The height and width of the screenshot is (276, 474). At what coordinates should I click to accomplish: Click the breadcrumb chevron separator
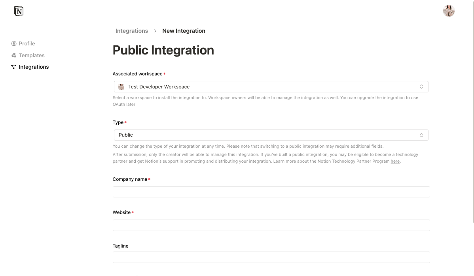pyautogui.click(x=155, y=31)
